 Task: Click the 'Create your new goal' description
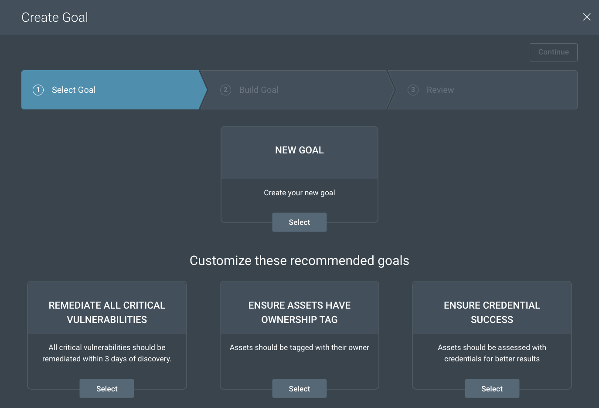(299, 193)
